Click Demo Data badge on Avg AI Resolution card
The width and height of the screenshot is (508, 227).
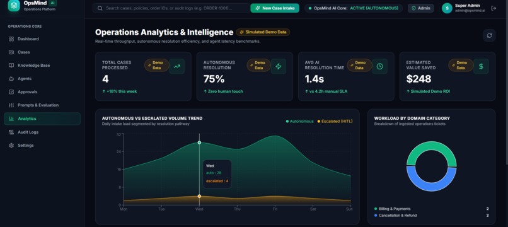click(359, 65)
